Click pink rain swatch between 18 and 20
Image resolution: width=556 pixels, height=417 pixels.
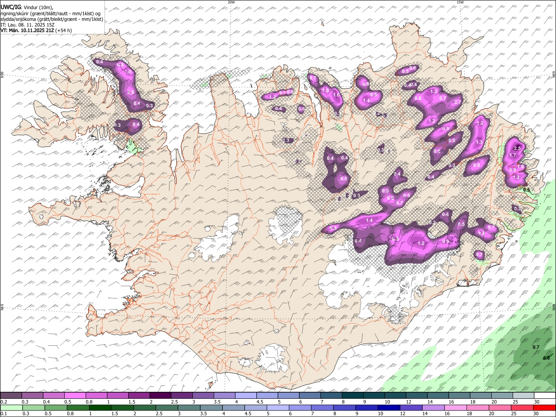click(477, 407)
